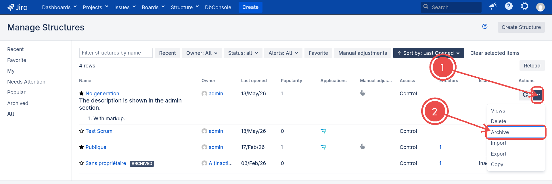Image resolution: width=552 pixels, height=184 pixels.
Task: Open the notifications megaphone icon
Action: (x=493, y=6)
